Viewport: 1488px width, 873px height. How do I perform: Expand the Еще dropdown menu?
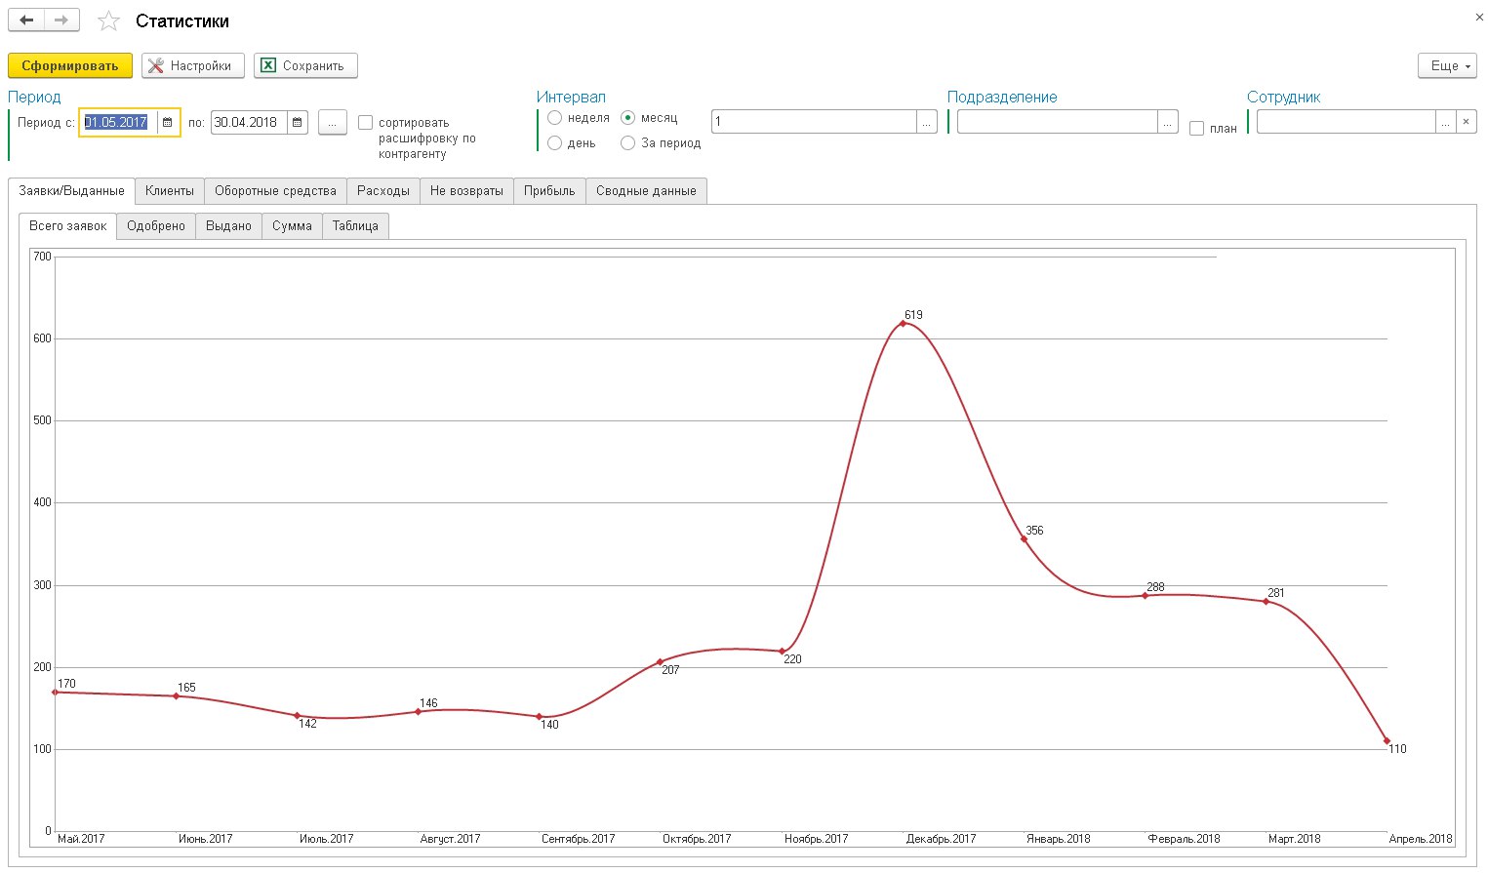click(1447, 66)
